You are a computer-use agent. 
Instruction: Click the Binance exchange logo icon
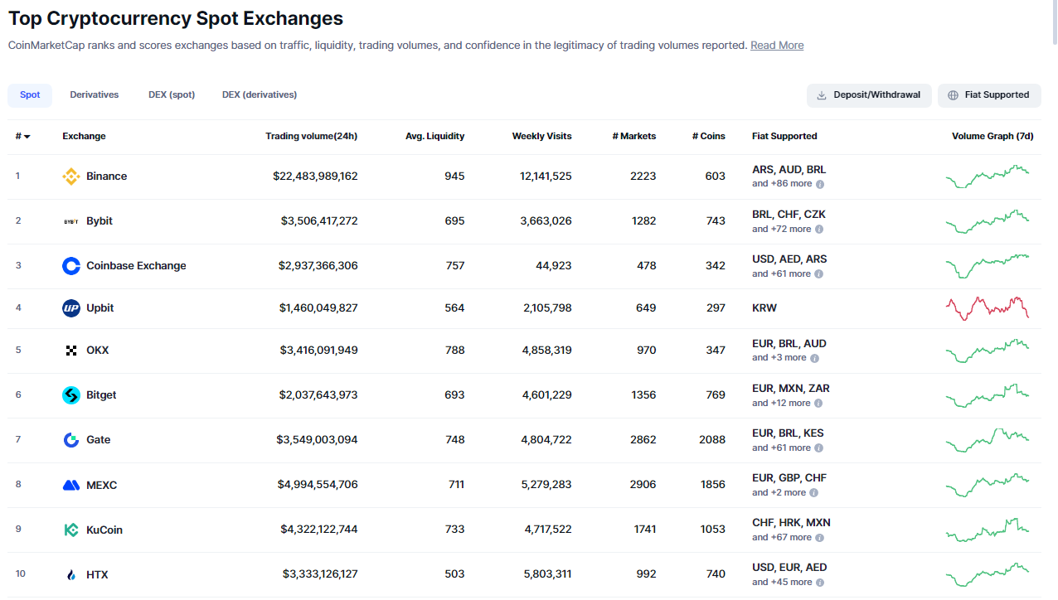[71, 177]
